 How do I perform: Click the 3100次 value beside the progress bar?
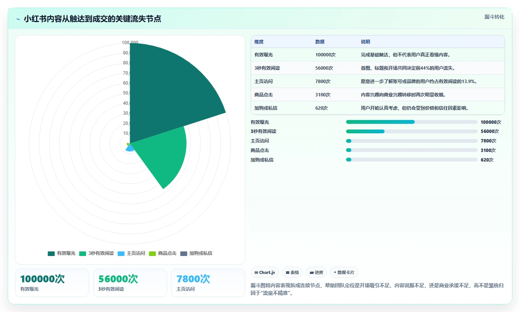(488, 150)
